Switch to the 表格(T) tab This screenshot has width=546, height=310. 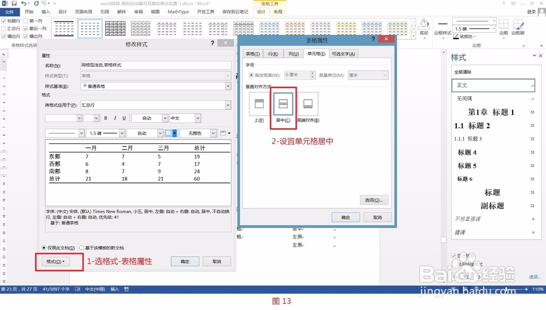pos(252,54)
